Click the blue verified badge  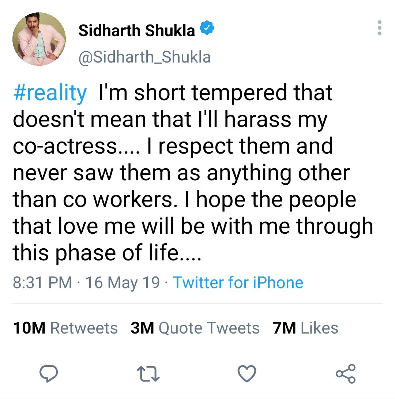[207, 27]
